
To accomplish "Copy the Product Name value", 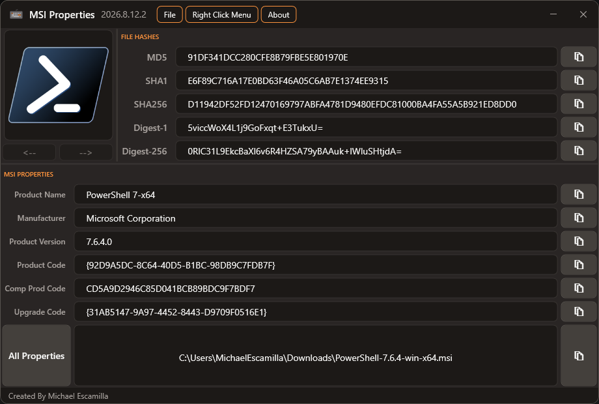I will click(x=578, y=195).
